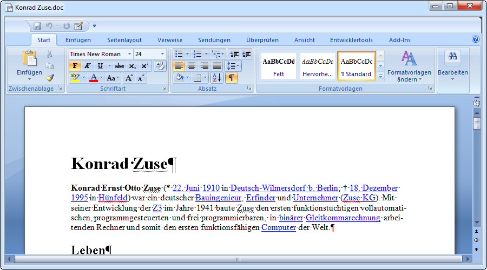Viewport: 487px width, 270px height.
Task: Hide paragraph marks with pilcrow button
Action: pyautogui.click(x=231, y=78)
